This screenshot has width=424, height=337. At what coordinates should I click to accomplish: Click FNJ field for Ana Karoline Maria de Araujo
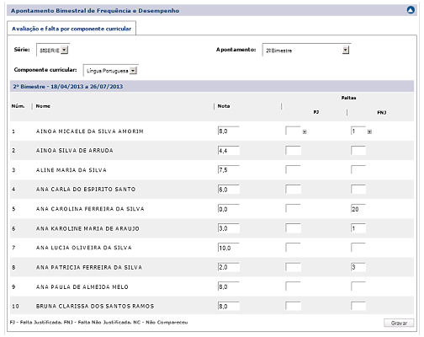pos(358,228)
